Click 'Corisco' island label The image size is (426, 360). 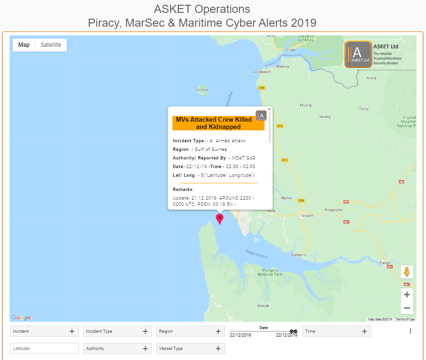[202, 89]
